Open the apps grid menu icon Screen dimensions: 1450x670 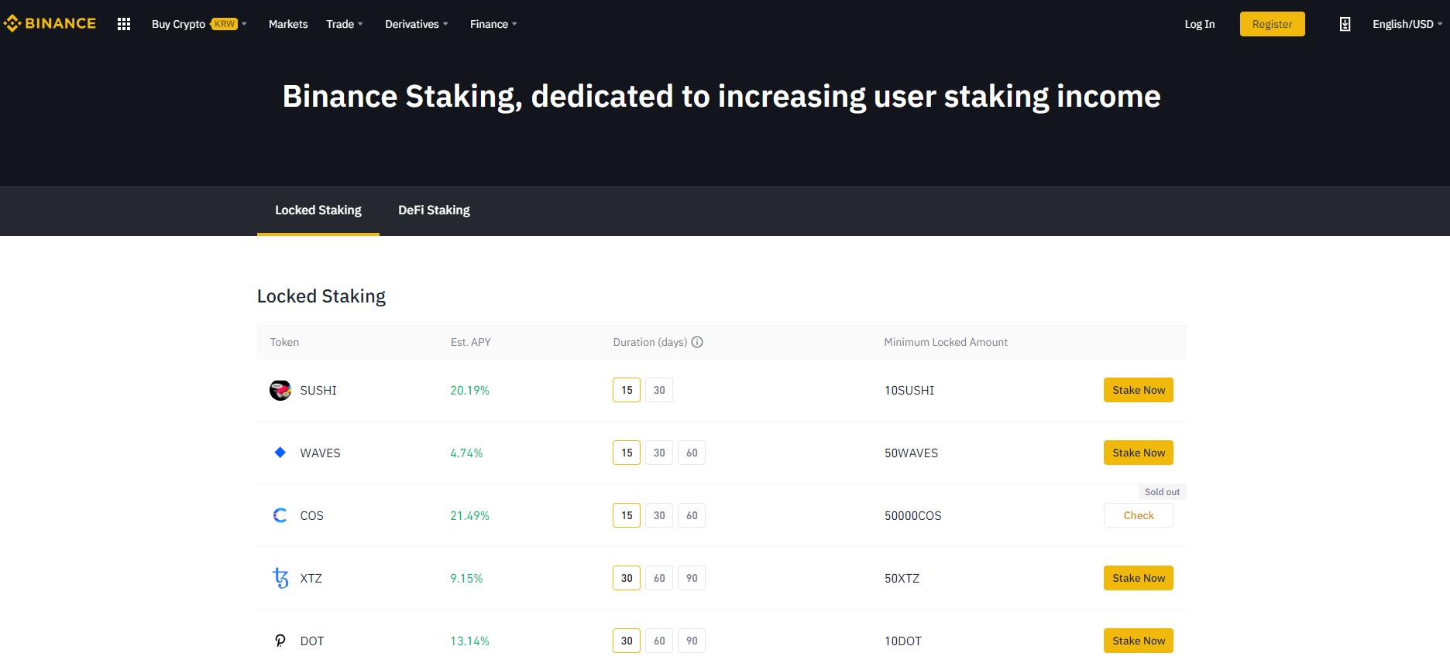[124, 24]
